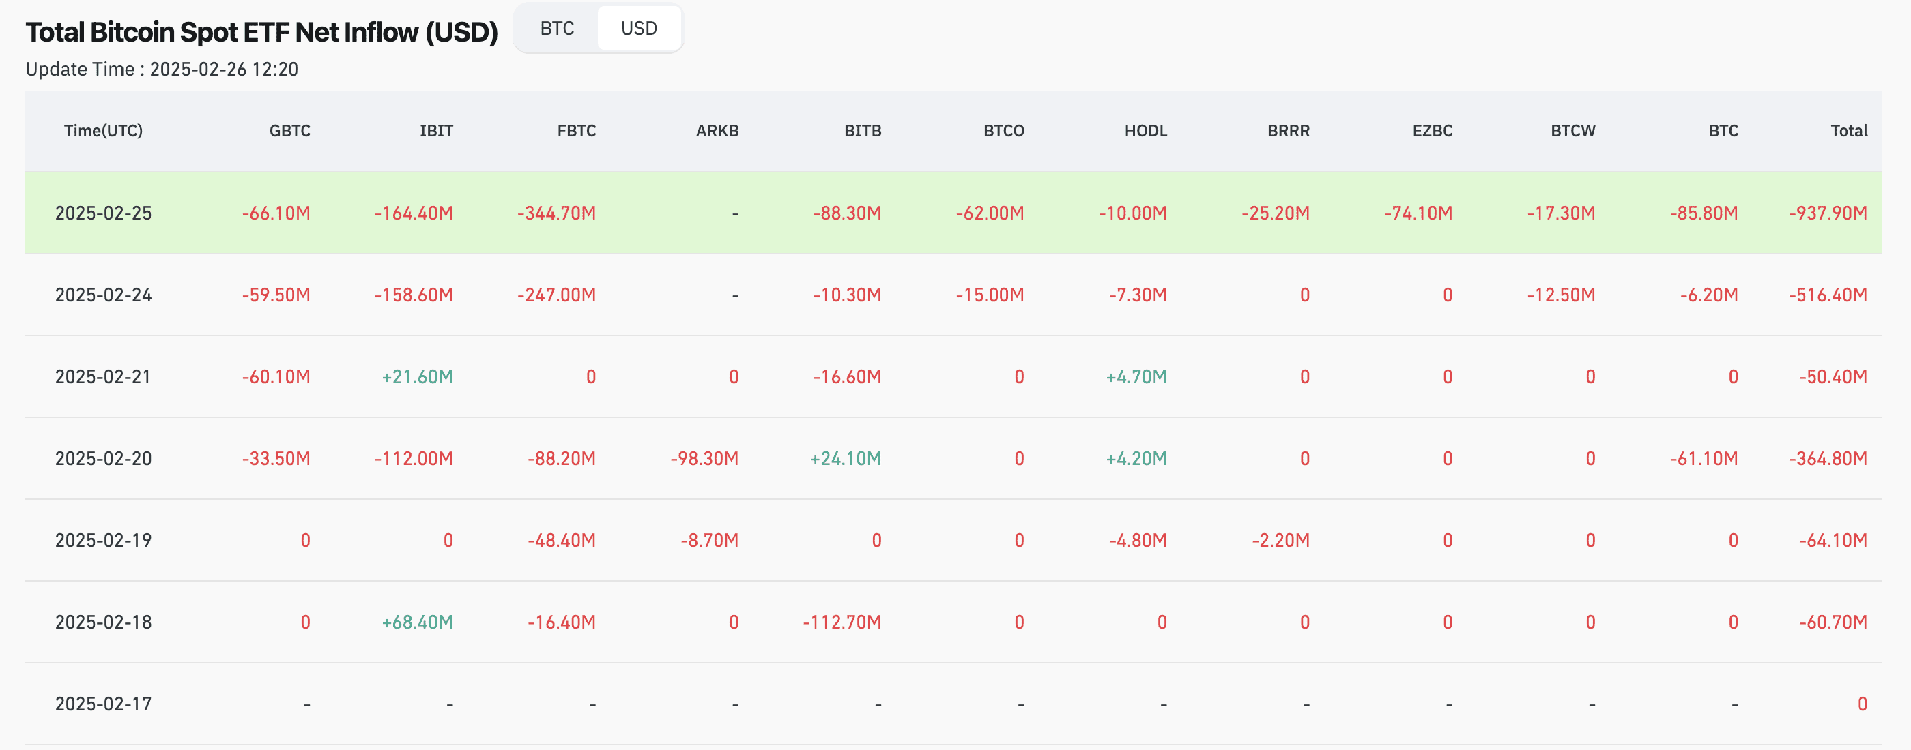
Task: Click the -60.70M total value
Action: pos(1833,622)
